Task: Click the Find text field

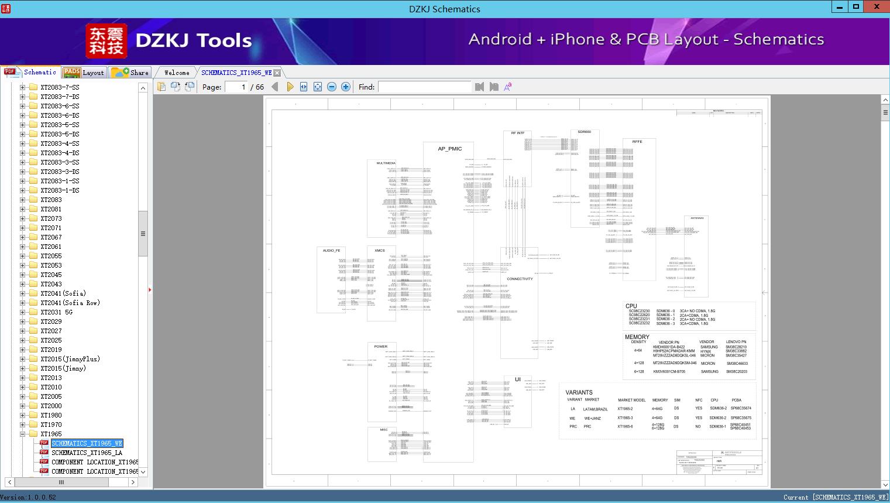Action: point(425,87)
